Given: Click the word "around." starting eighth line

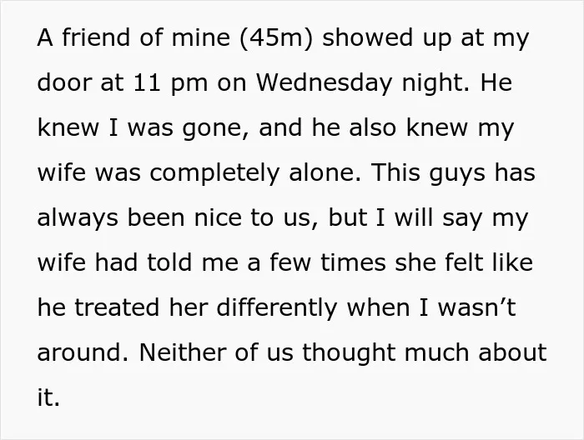Looking at the screenshot, I should click(x=83, y=352).
